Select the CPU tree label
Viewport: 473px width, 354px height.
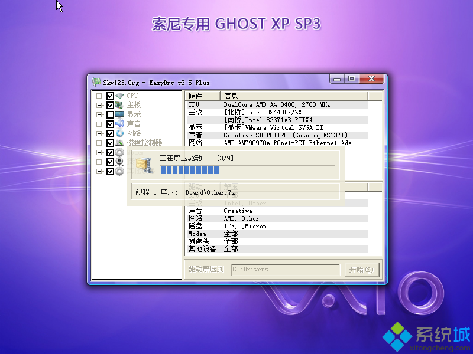[x=132, y=96]
